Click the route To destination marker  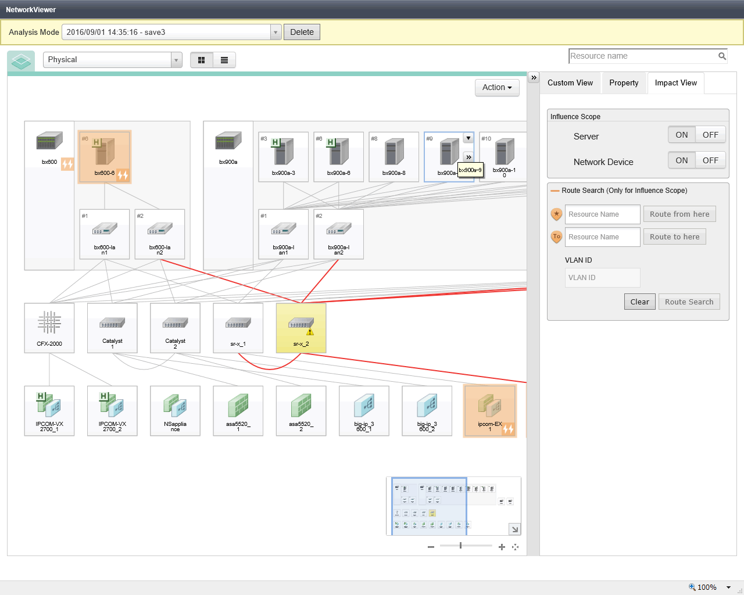556,237
